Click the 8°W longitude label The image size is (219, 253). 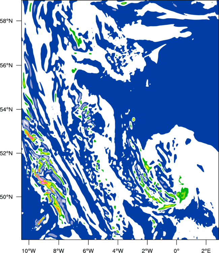pos(59,251)
